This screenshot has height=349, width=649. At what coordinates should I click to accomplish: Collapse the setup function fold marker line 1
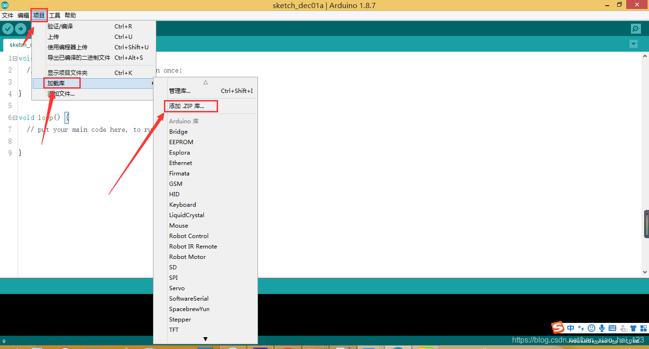pos(15,58)
